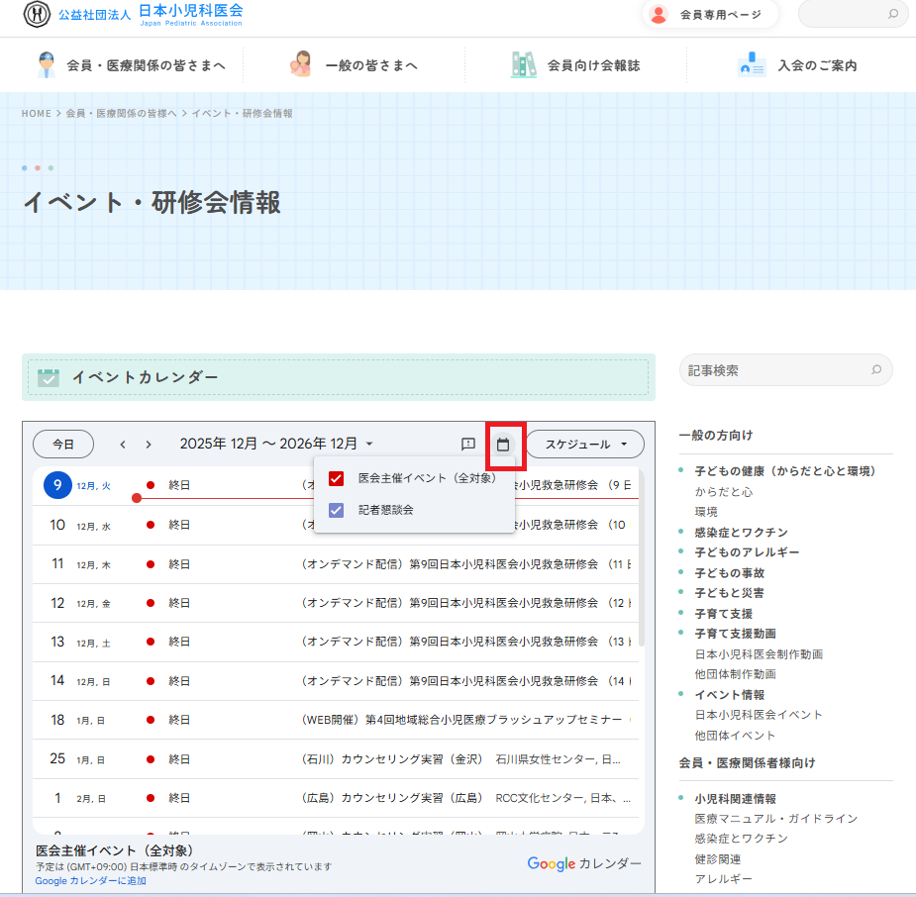Screen dimensions: 916x897
Task: Open calendar feedback via the speech bubble icon
Action: (466, 444)
